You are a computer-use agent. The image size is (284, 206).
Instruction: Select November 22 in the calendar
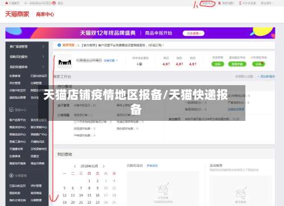click(x=89, y=203)
